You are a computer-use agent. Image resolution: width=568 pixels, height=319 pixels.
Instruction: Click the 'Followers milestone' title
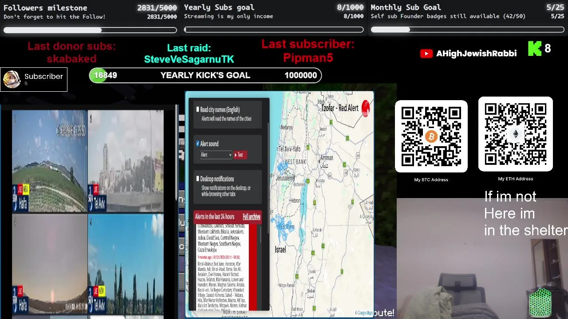[x=45, y=8]
